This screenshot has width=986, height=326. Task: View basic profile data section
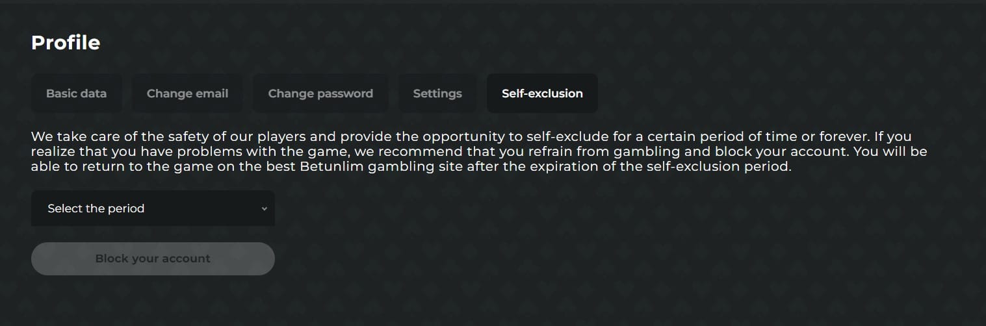click(x=76, y=94)
